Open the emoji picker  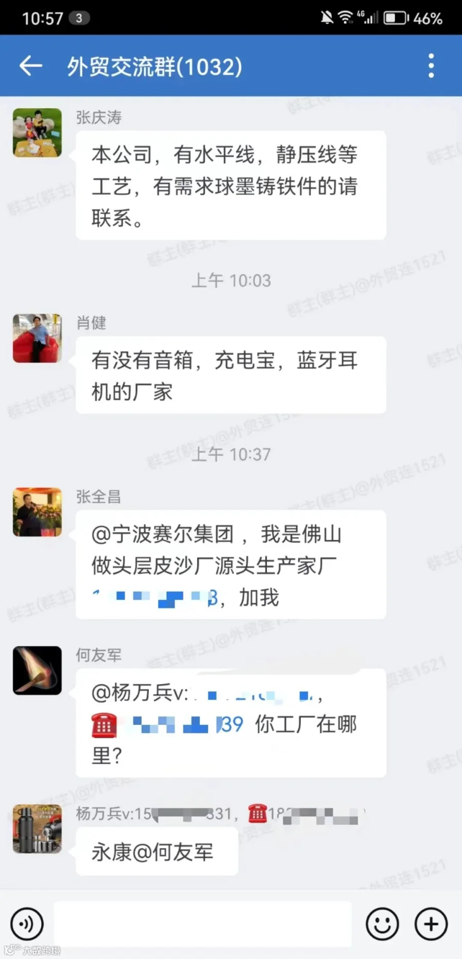pyautogui.click(x=382, y=924)
